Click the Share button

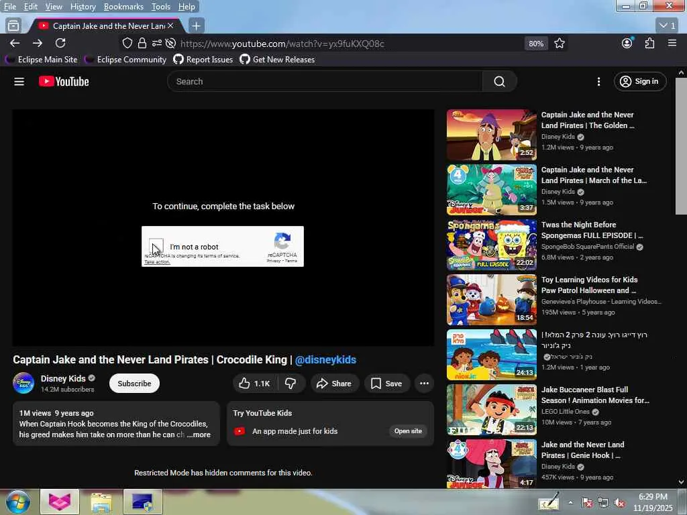pyautogui.click(x=334, y=383)
